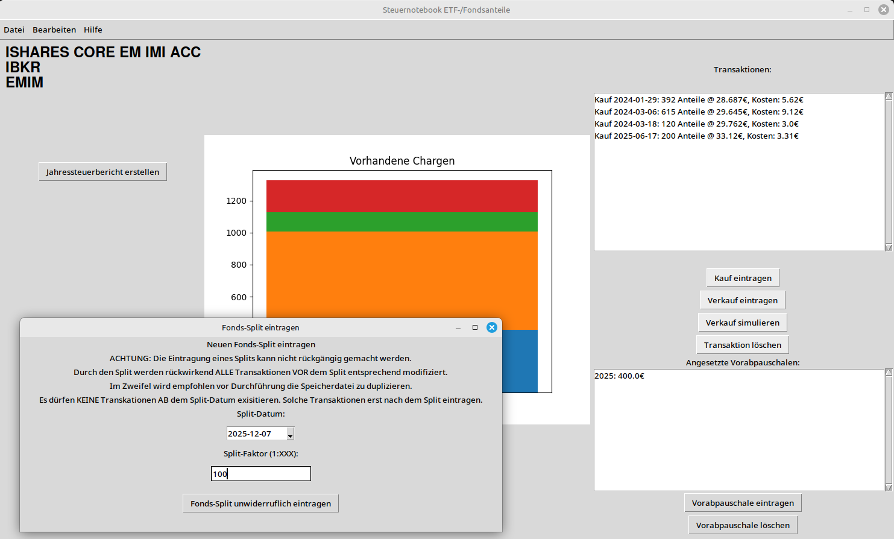Select the 2025: 400.0€ Vorabpauschale entry

pos(619,376)
